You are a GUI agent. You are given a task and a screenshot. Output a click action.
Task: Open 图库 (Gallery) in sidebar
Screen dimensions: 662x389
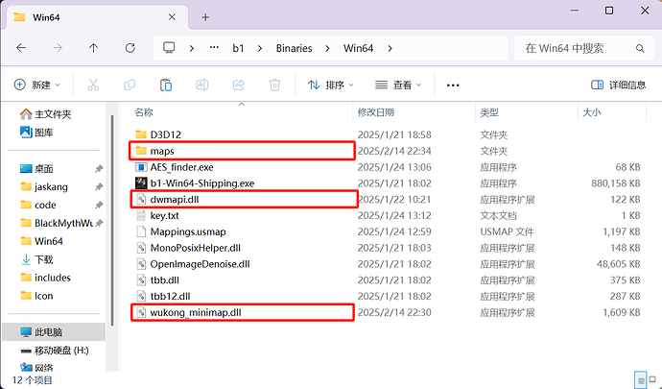(x=36, y=133)
